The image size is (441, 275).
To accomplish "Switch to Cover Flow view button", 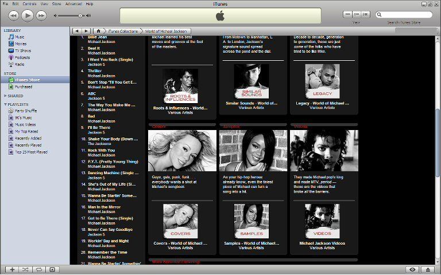I will click(x=366, y=14).
